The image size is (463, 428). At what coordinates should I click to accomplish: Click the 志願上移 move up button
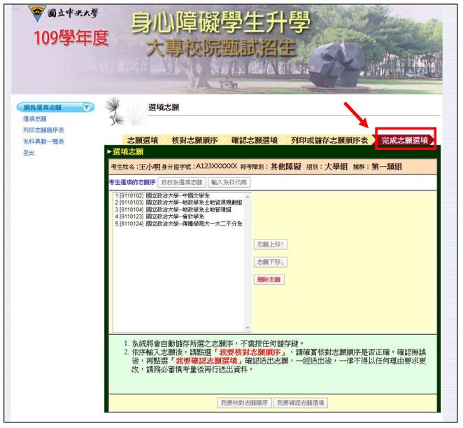[270, 244]
